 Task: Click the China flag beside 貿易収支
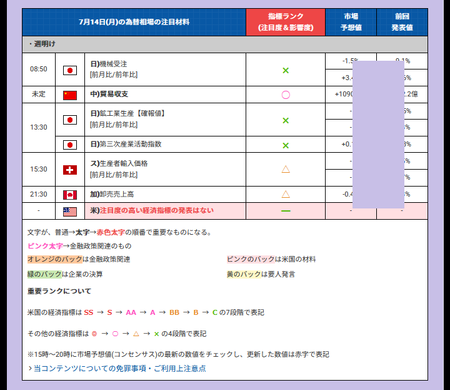pos(70,95)
